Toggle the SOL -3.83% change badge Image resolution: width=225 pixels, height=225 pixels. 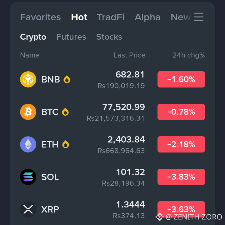click(x=181, y=177)
